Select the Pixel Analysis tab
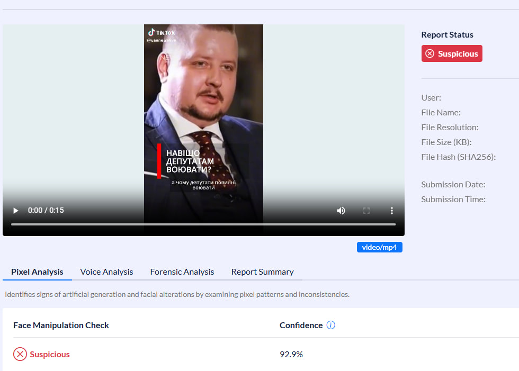The width and height of the screenshot is (519, 371). (x=37, y=272)
